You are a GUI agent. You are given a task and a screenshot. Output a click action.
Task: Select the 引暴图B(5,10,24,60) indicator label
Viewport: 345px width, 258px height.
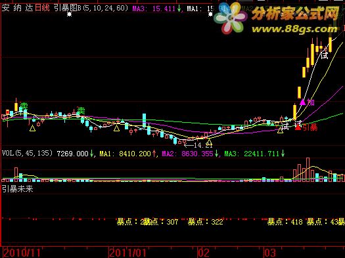(x=91, y=8)
